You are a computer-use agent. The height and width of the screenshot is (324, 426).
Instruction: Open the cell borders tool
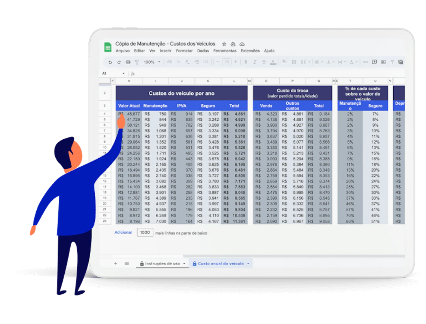[294, 62]
